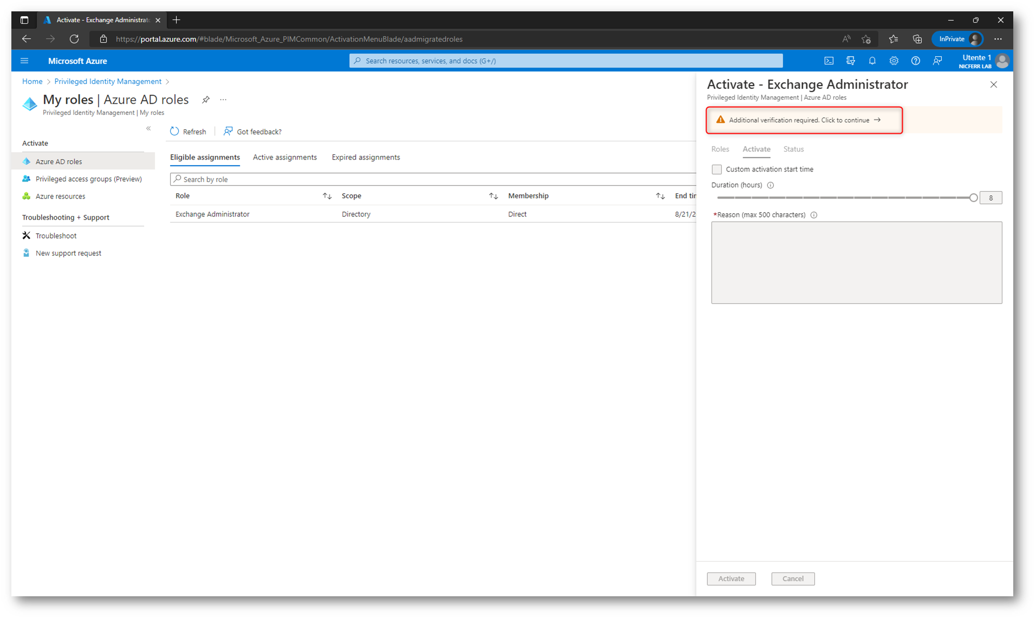
Task: Click the browser address bar URL
Action: (x=289, y=39)
